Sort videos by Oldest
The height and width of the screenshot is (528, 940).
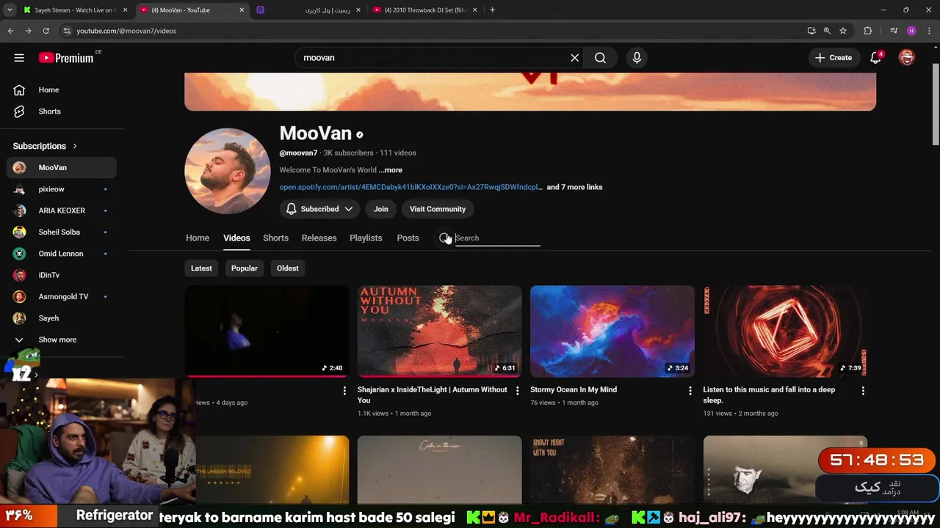(288, 268)
